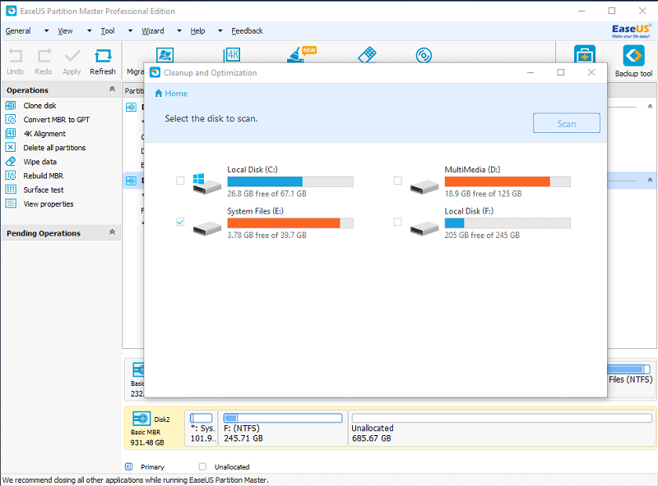Image resolution: width=658 pixels, height=486 pixels.
Task: Click the System Files (E:) drive icon
Action: 207,228
